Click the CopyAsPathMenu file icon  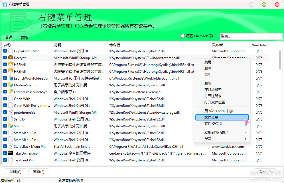[x=11, y=51]
